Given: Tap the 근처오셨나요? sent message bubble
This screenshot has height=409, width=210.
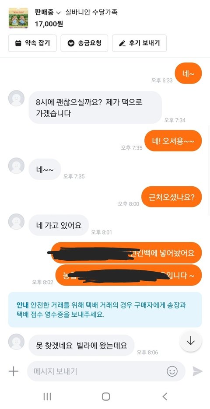Looking at the screenshot, I should (171, 197).
